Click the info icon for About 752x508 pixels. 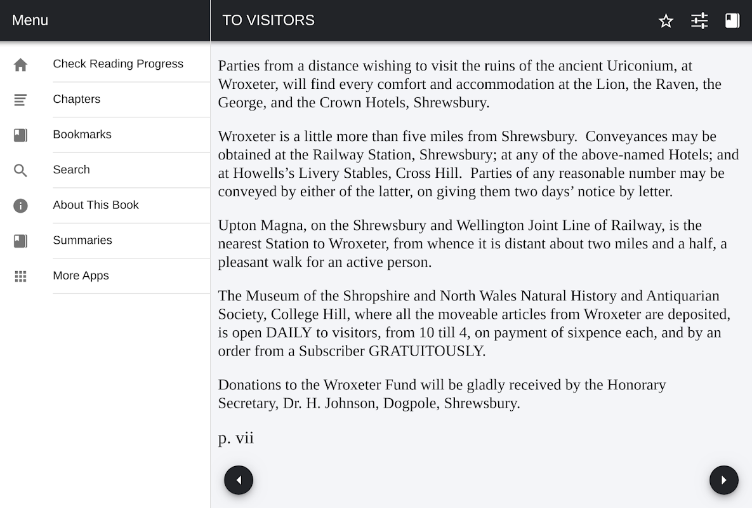21,206
